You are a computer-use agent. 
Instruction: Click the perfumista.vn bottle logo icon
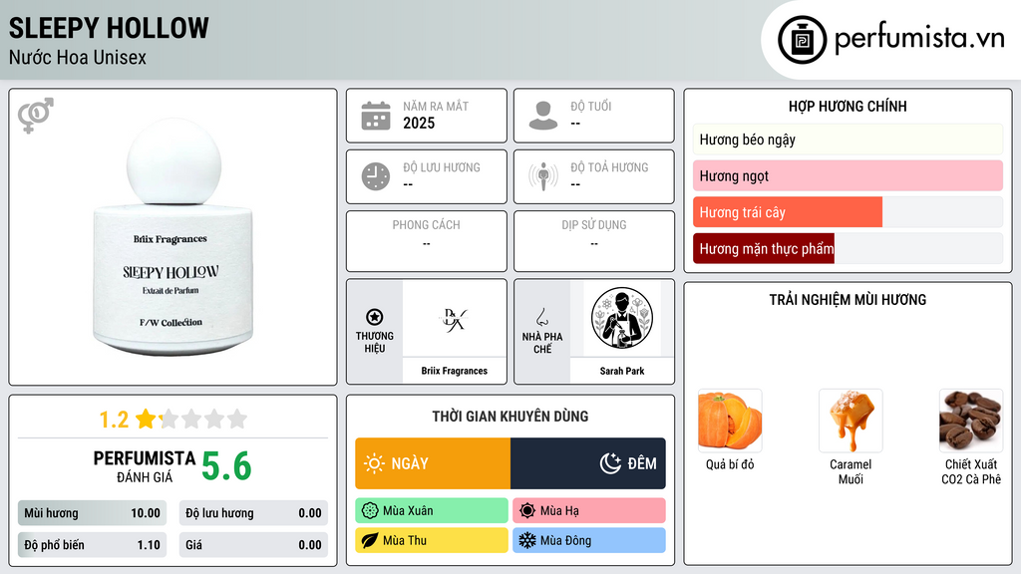tap(802, 40)
